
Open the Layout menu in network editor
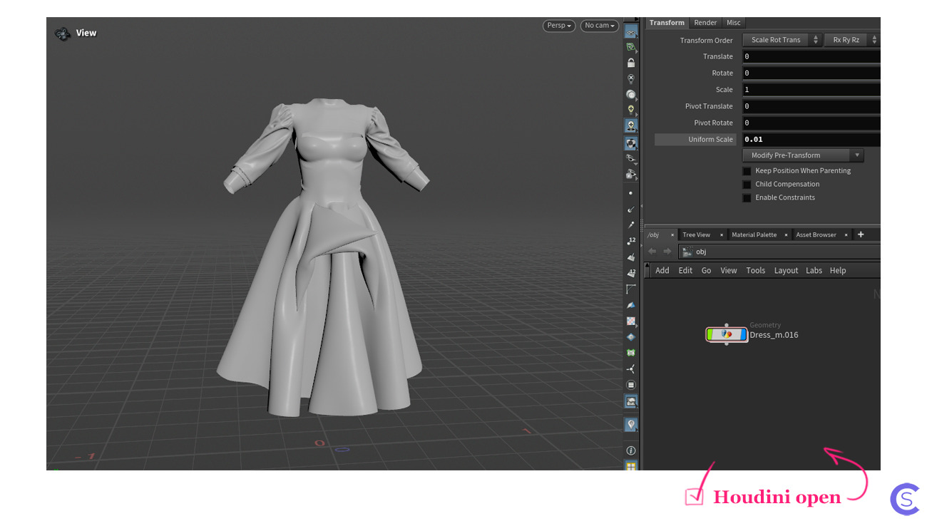coord(786,270)
